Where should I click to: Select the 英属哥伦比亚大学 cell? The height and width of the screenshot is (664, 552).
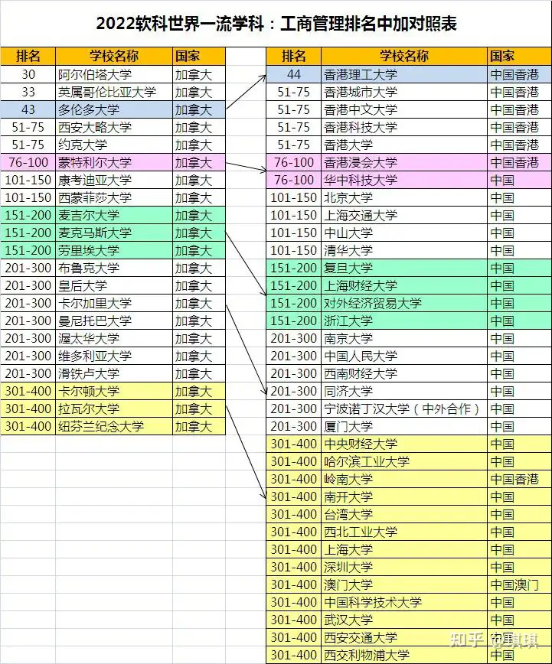tap(113, 92)
